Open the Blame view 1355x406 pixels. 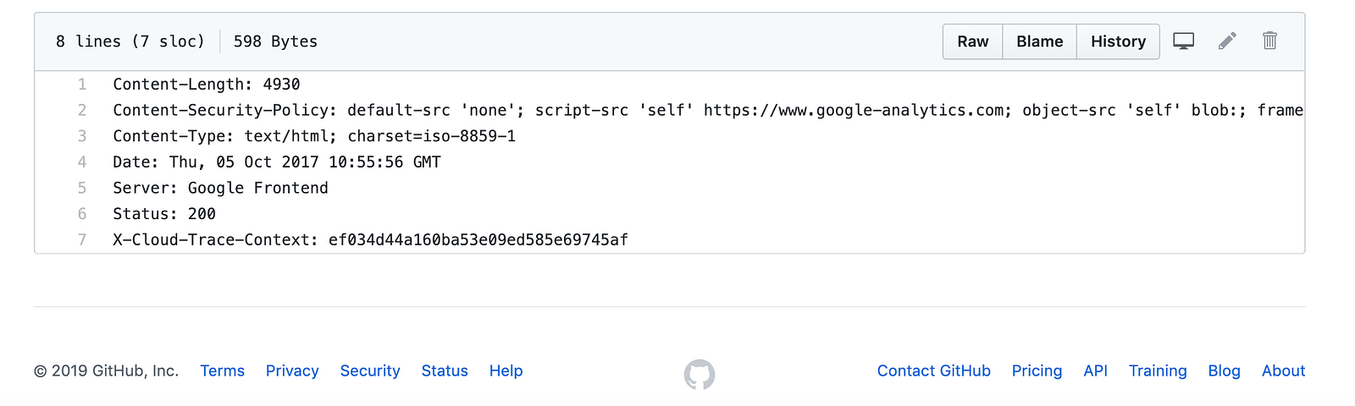[x=1039, y=41]
